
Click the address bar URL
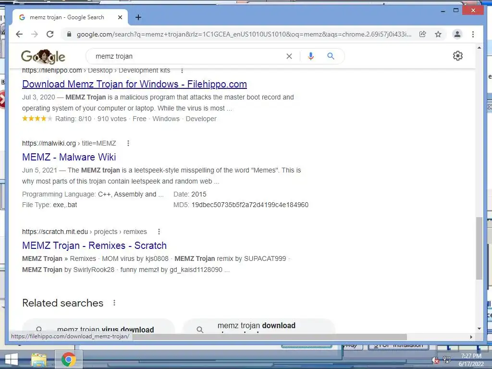244,34
